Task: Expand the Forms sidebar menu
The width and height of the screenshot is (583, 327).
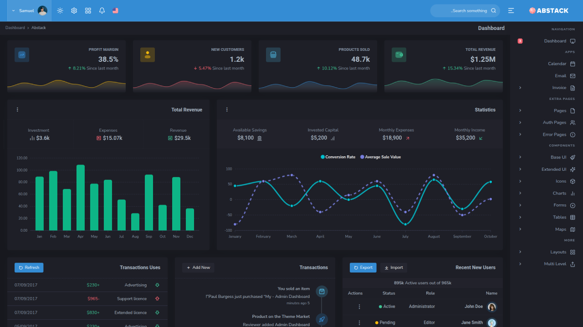Action: pyautogui.click(x=547, y=205)
